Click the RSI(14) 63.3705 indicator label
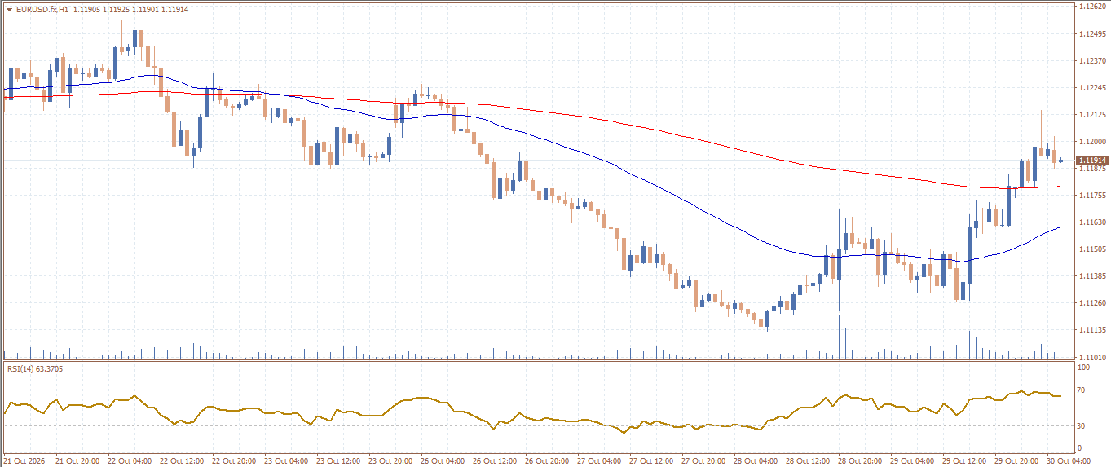The width and height of the screenshot is (1111, 467). (35, 369)
